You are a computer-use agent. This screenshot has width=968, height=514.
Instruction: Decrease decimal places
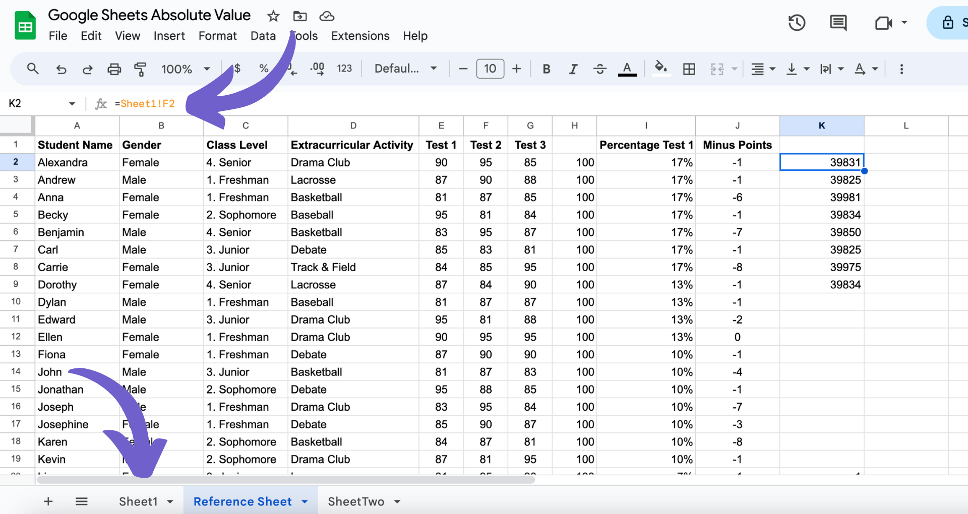click(x=291, y=69)
